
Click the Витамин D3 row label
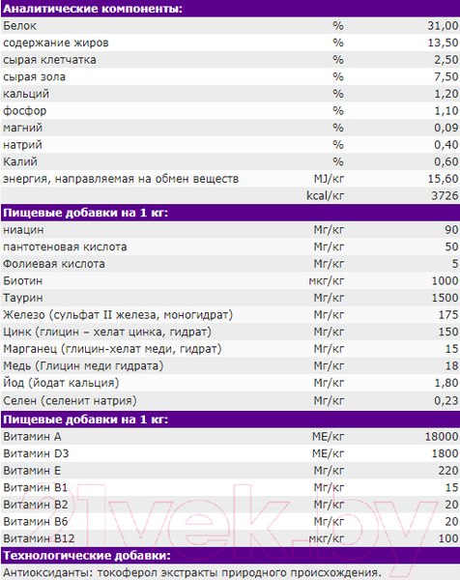36,453
